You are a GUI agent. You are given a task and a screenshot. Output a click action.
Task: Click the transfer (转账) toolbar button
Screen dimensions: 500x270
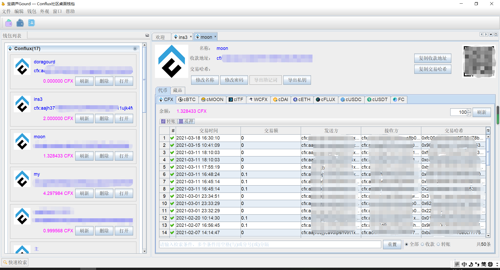168,121
